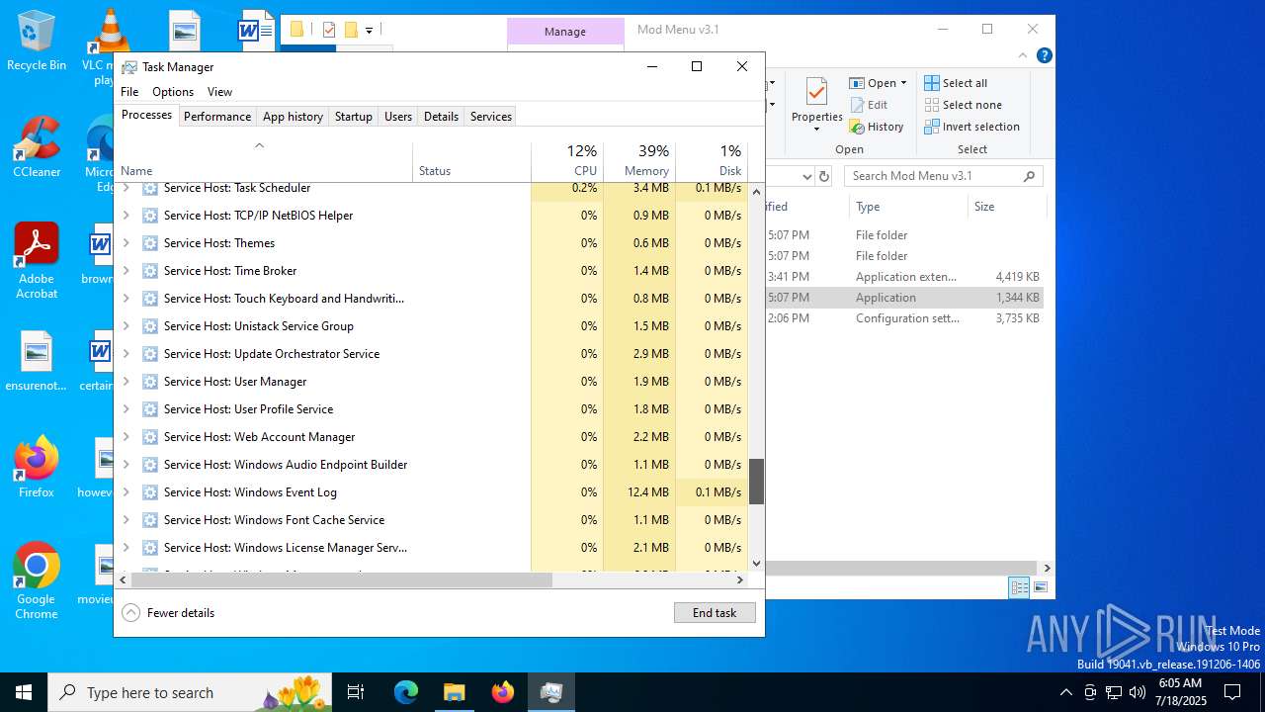This screenshot has width=1265, height=712.
Task: Select the Configuration settings file row in Explorer
Action: (x=905, y=318)
